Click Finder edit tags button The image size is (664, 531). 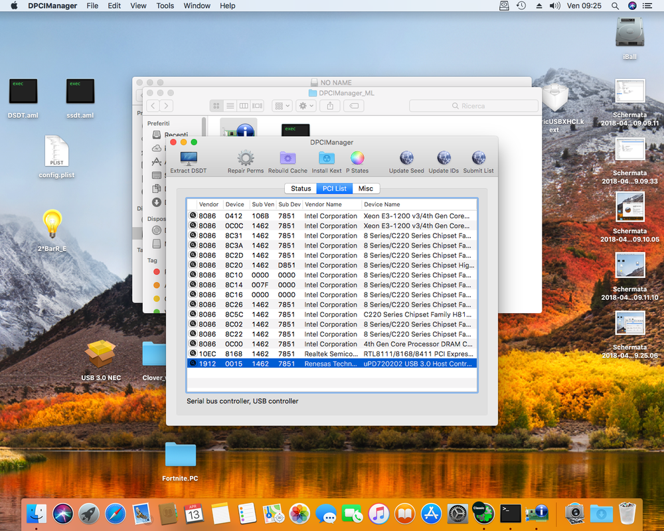(x=354, y=106)
